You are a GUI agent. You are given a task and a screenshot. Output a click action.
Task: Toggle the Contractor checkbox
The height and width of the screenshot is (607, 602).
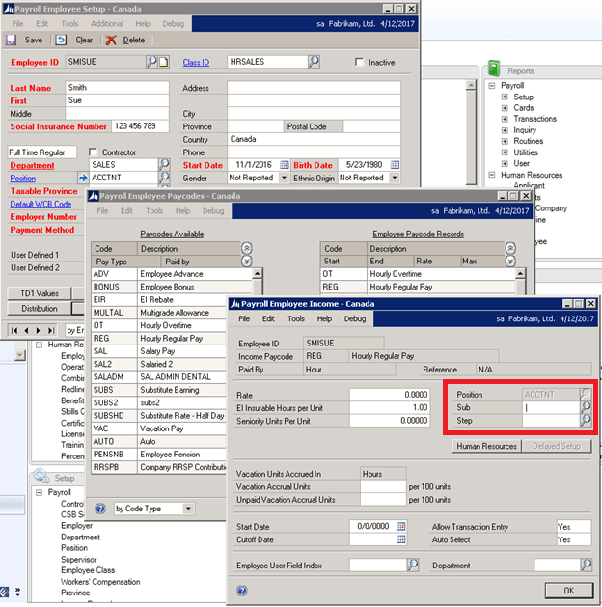click(94, 152)
